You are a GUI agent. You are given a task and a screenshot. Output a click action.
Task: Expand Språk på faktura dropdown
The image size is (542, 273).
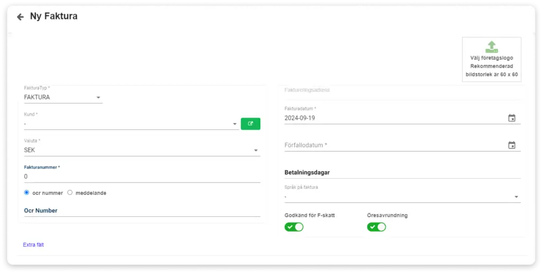point(402,197)
